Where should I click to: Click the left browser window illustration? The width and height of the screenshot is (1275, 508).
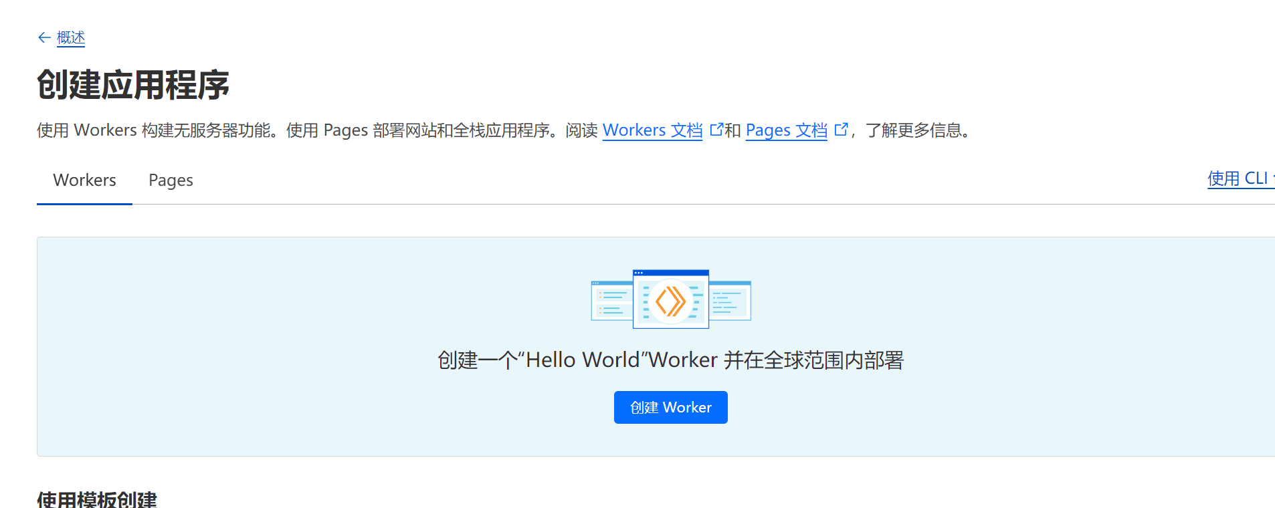coord(612,301)
